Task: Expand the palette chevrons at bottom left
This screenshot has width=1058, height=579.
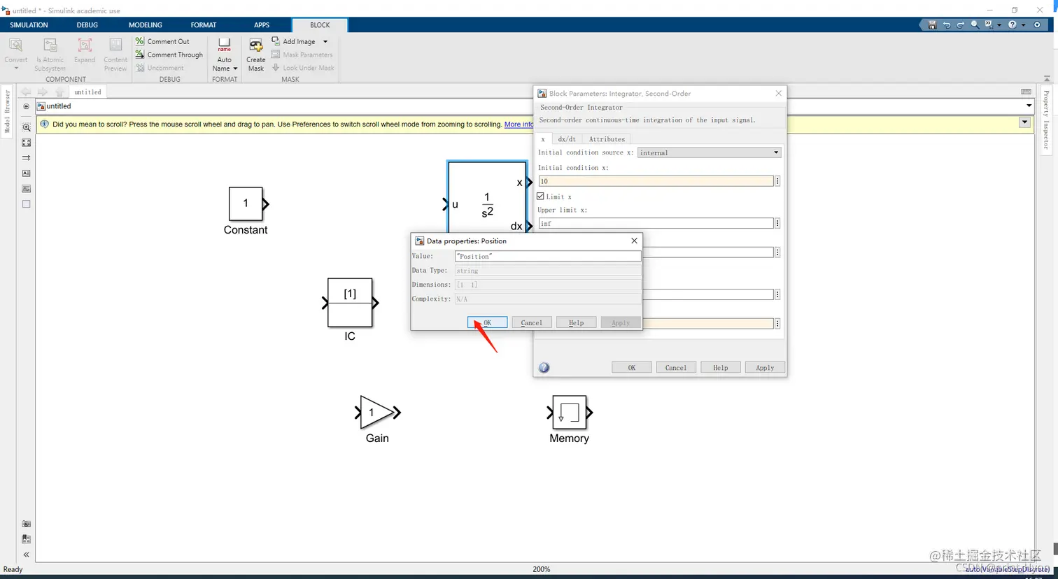Action: tap(26, 555)
